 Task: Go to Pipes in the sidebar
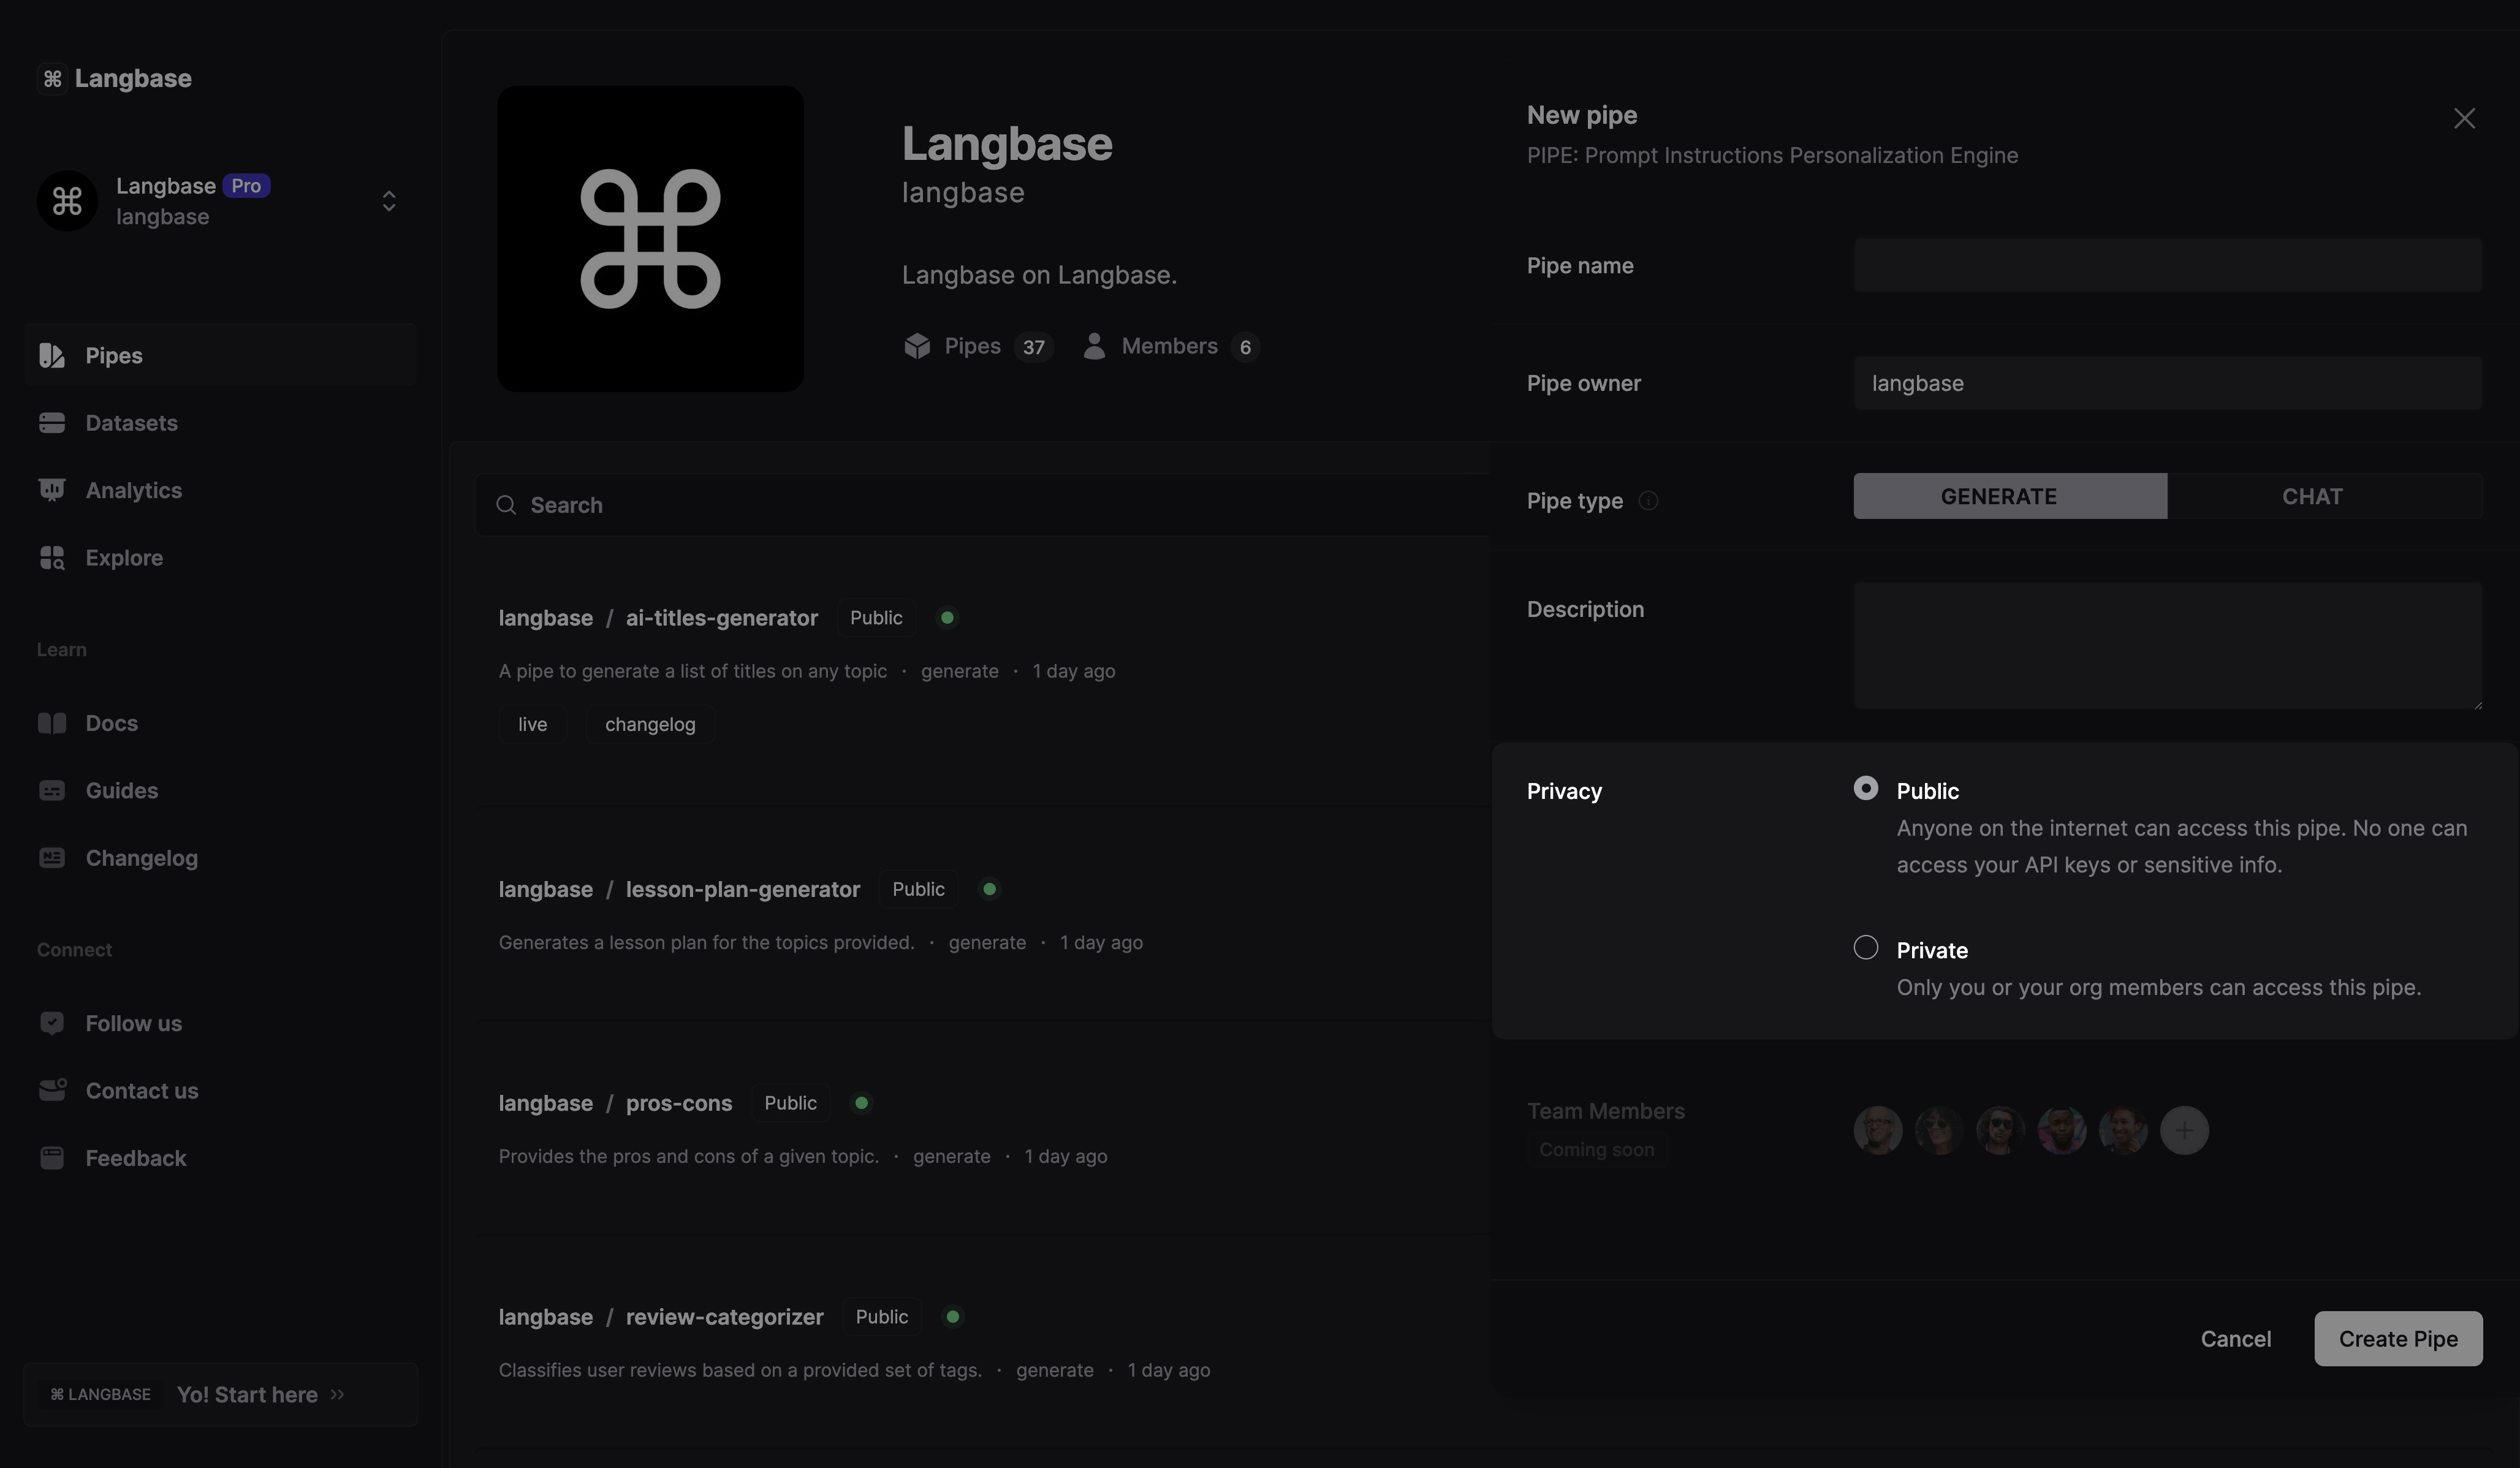pos(114,356)
